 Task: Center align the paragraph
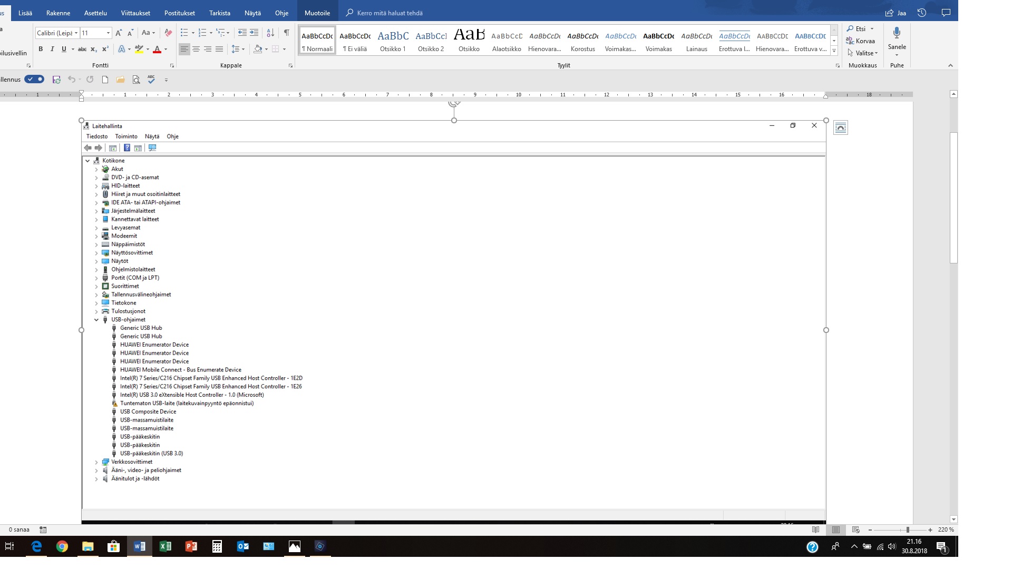(196, 49)
